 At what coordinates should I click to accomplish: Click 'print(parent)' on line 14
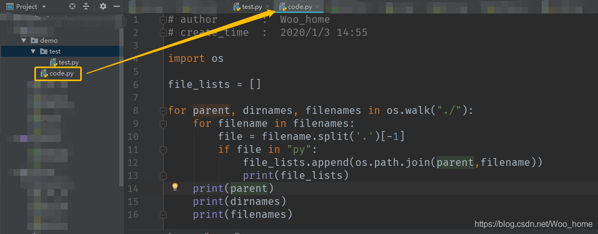tap(233, 188)
